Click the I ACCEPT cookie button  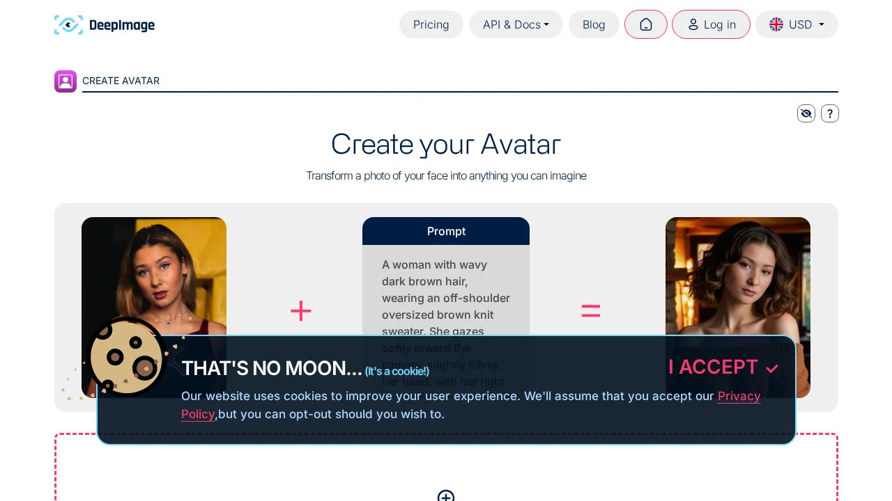tap(713, 367)
